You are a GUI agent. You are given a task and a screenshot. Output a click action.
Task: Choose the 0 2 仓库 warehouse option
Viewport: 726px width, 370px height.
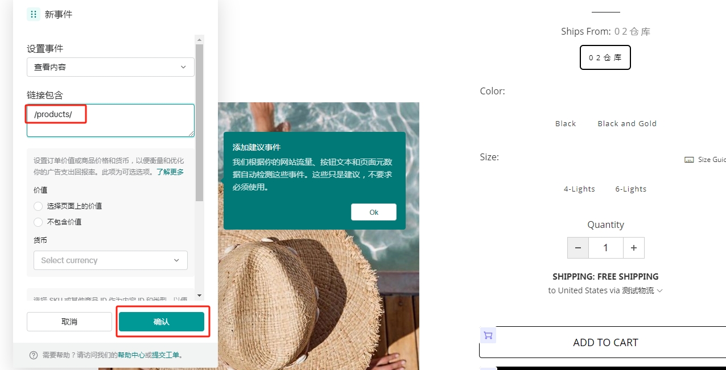point(605,57)
